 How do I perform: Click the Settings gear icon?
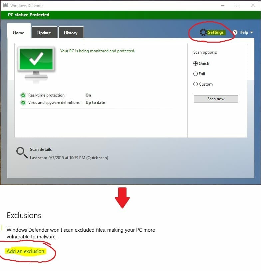[x=203, y=32]
